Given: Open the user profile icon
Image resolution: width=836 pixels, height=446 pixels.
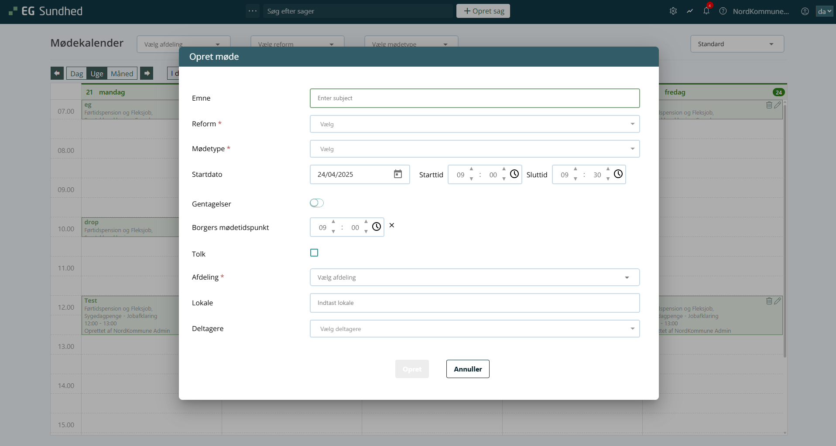Looking at the screenshot, I should 805,11.
